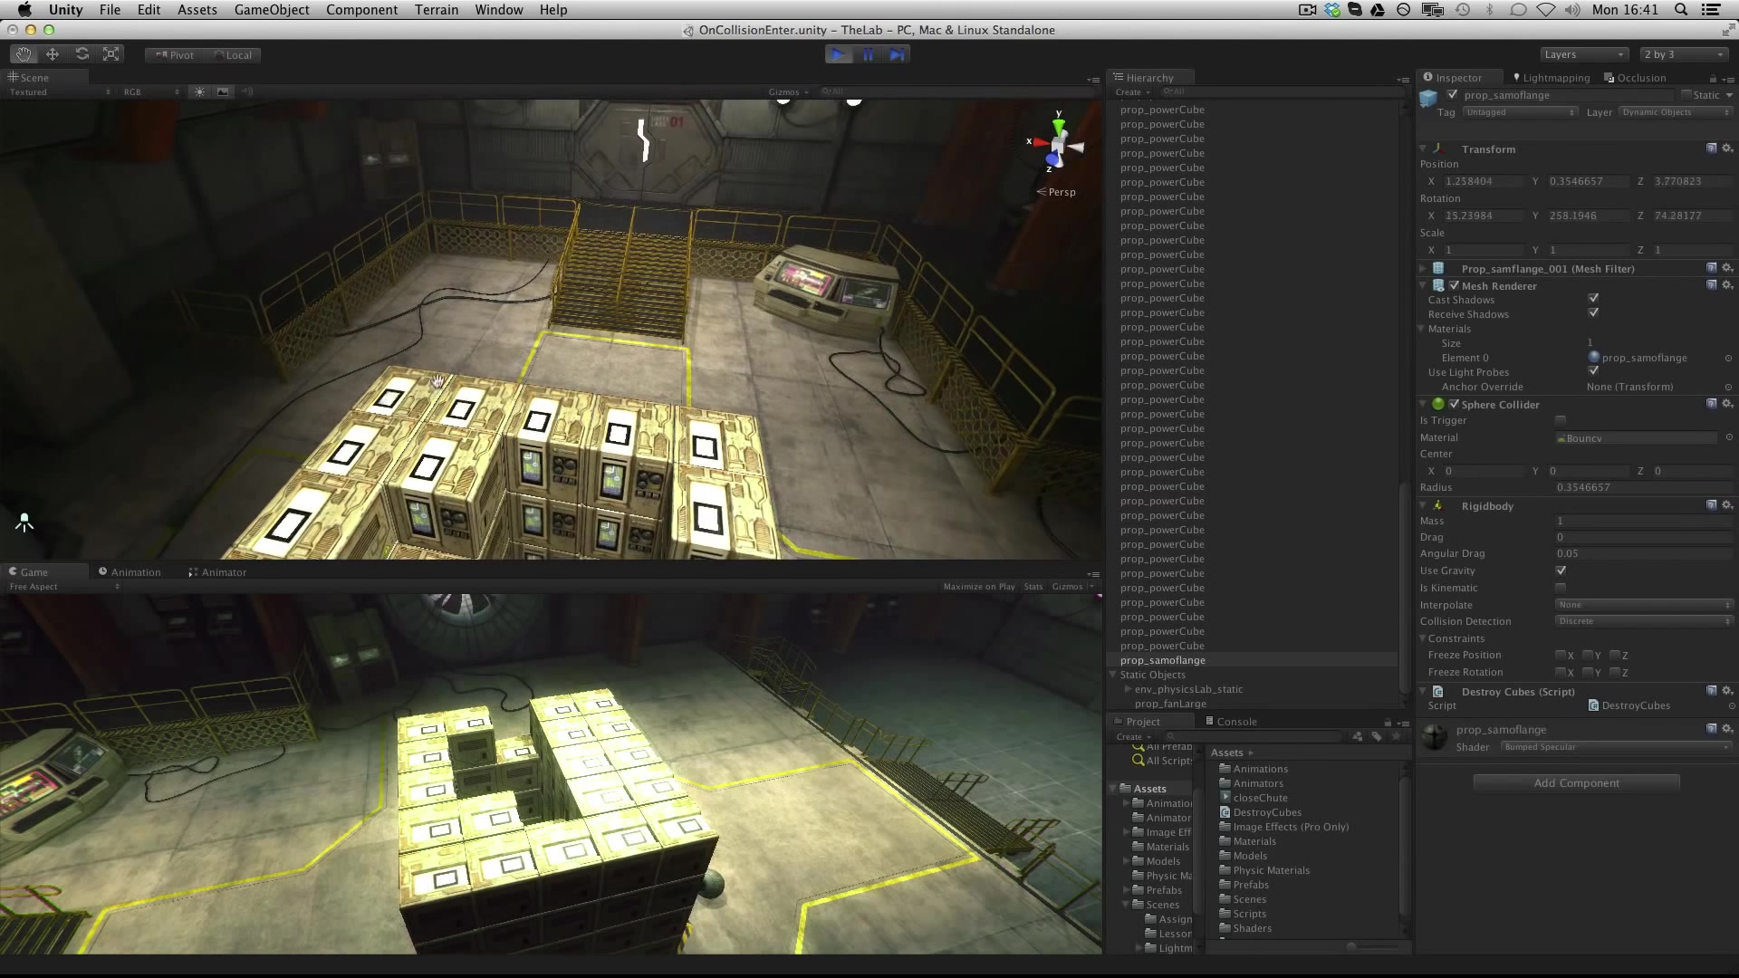Image resolution: width=1739 pixels, height=978 pixels.
Task: Select the Scale tool
Action: pos(111,54)
